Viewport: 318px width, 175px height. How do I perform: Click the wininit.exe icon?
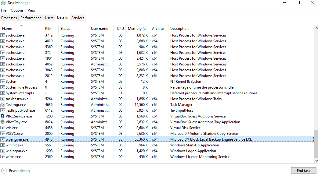click(3, 145)
